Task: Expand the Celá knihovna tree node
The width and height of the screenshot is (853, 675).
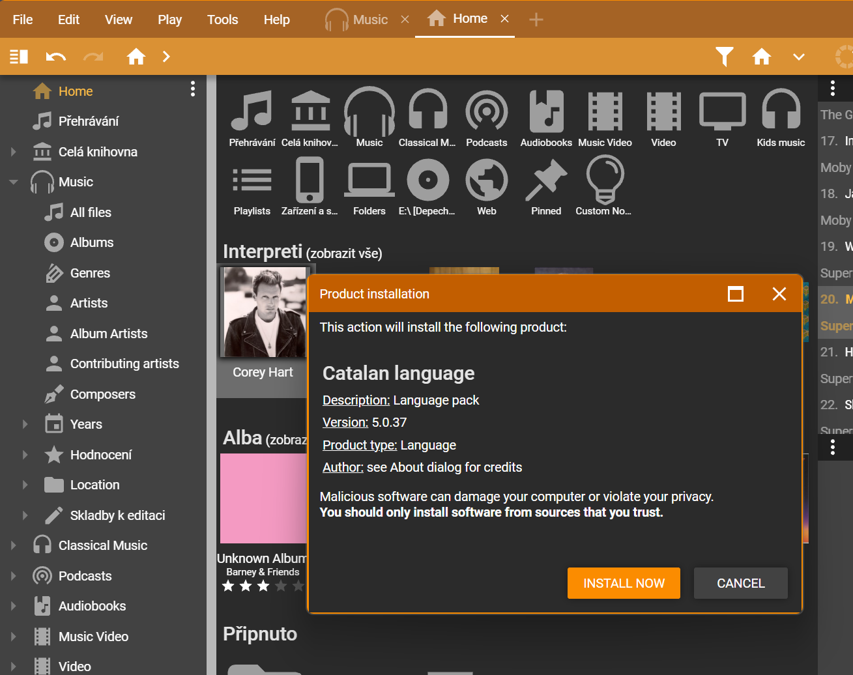Action: pyautogui.click(x=13, y=152)
